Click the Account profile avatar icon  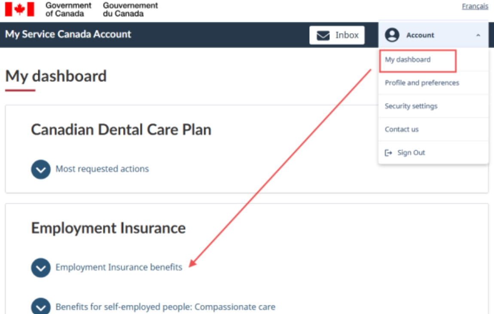(x=392, y=35)
